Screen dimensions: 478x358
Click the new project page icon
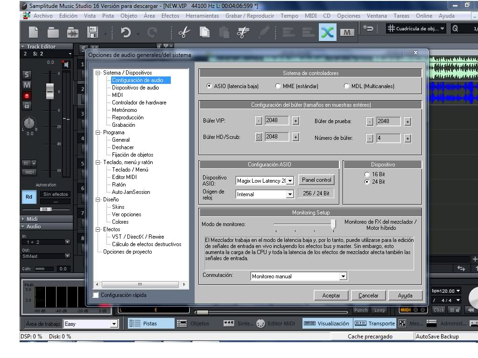click(34, 32)
